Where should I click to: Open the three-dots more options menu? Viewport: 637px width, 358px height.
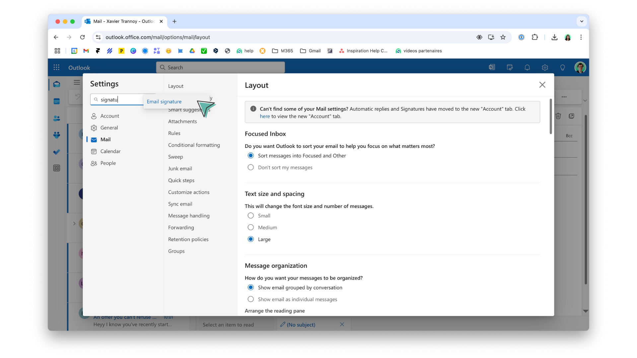pos(564,97)
